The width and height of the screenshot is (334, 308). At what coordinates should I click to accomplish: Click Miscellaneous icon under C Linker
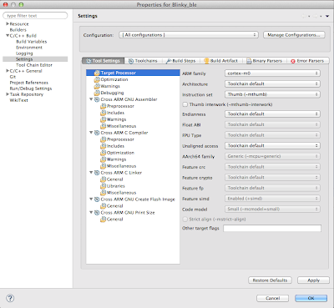click(x=104, y=193)
